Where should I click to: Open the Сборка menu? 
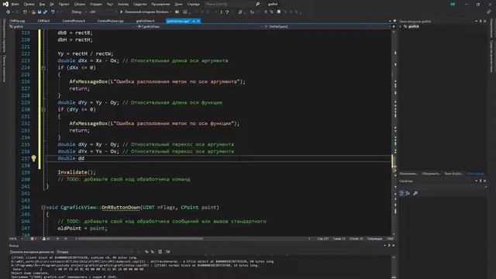[x=80, y=5]
